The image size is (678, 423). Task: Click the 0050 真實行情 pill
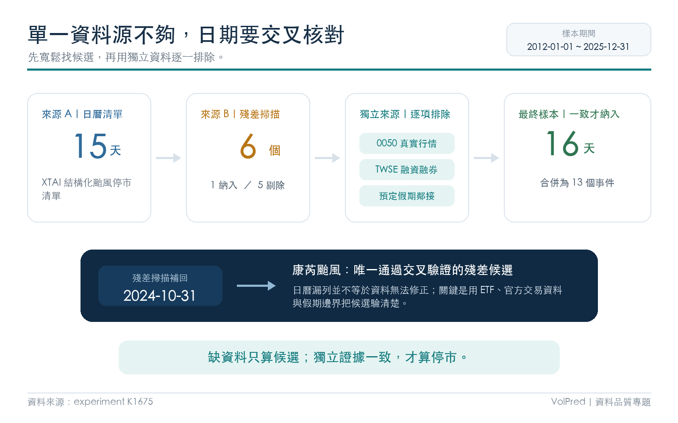[x=407, y=143]
